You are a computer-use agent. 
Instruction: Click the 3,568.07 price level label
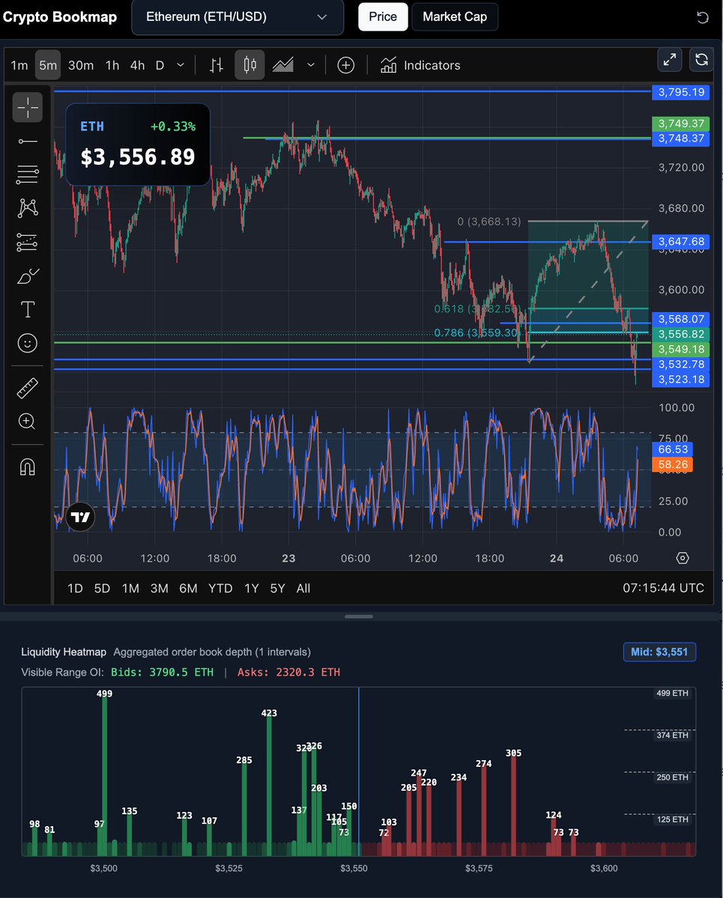(x=680, y=319)
